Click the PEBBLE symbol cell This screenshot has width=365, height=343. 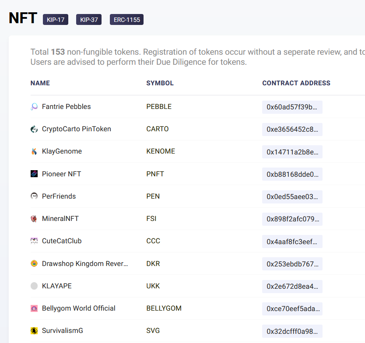point(159,107)
